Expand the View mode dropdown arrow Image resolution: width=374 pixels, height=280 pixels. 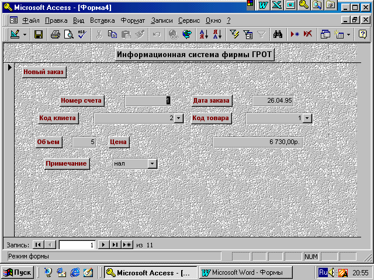[25, 35]
